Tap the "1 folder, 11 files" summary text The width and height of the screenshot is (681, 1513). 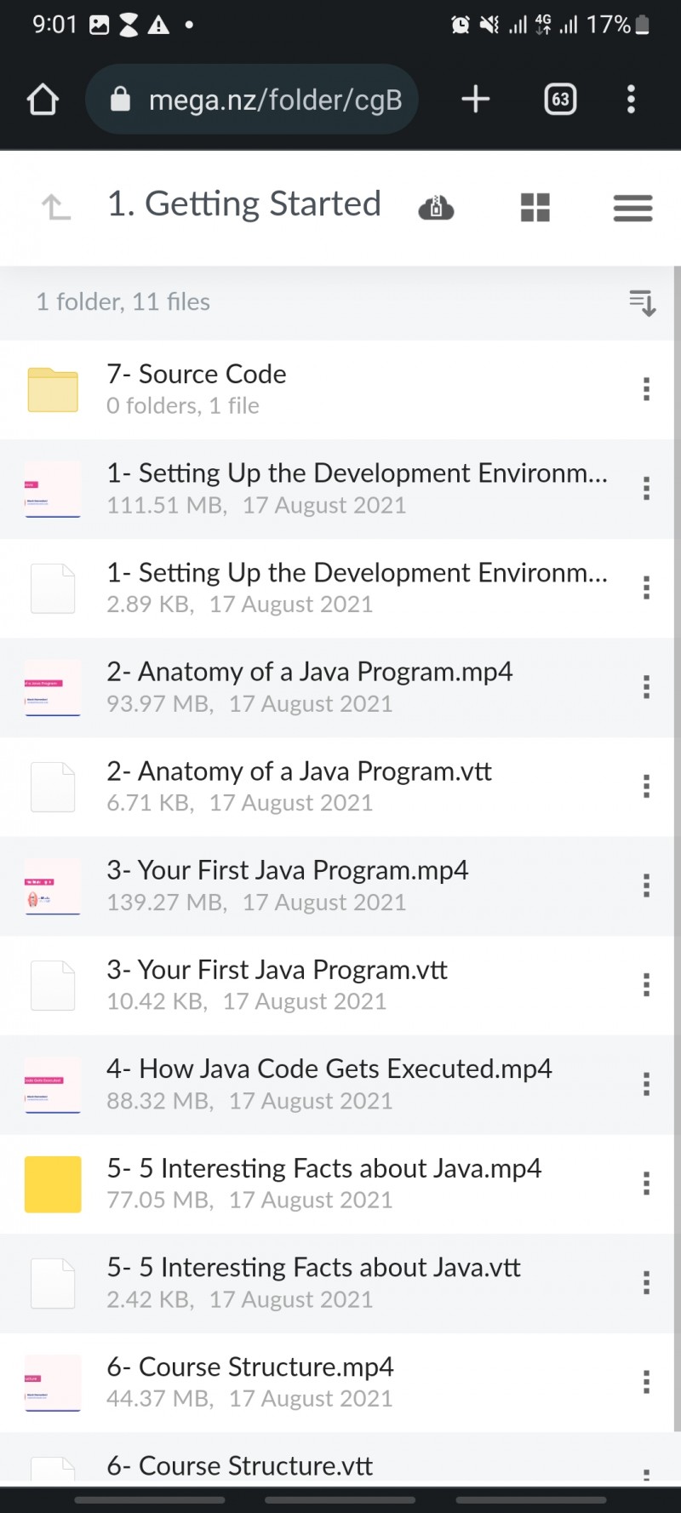[x=123, y=302]
